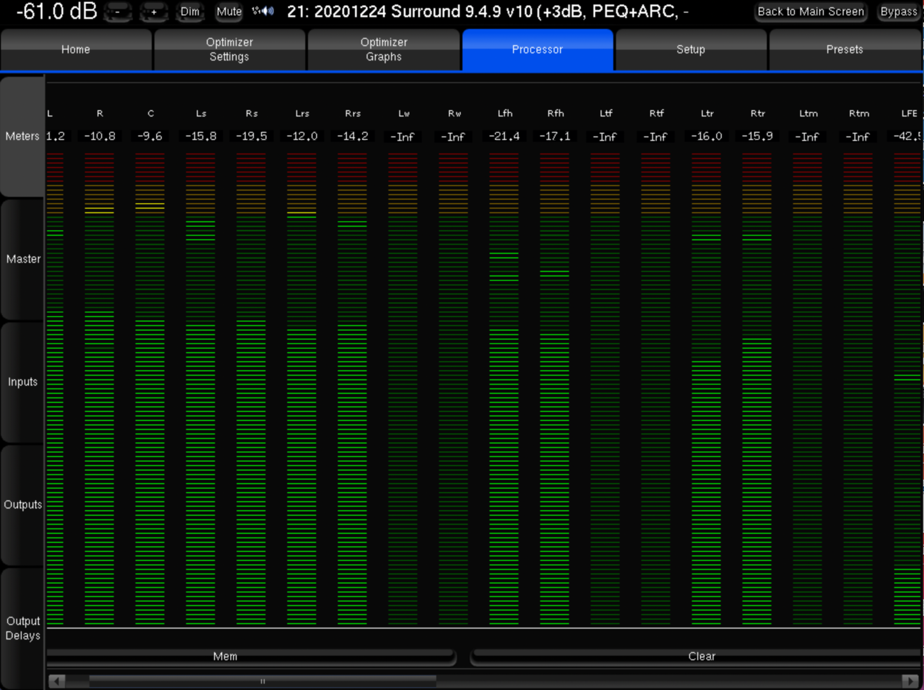Click the Clear button
The width and height of the screenshot is (924, 690).
point(697,657)
